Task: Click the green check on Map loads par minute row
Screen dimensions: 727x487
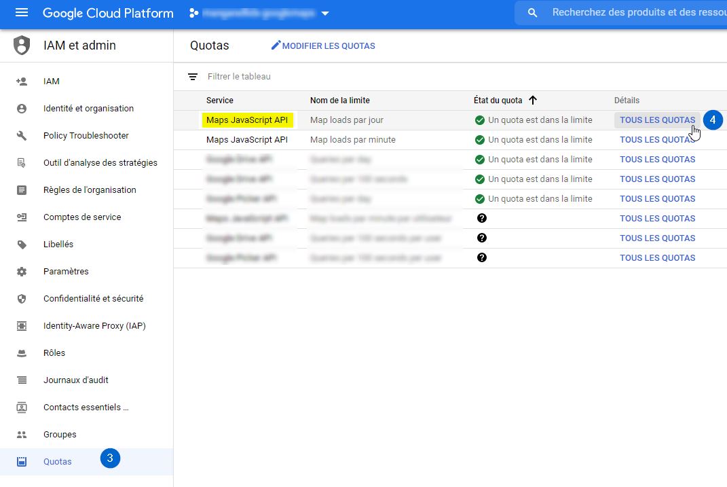Action: click(x=480, y=140)
